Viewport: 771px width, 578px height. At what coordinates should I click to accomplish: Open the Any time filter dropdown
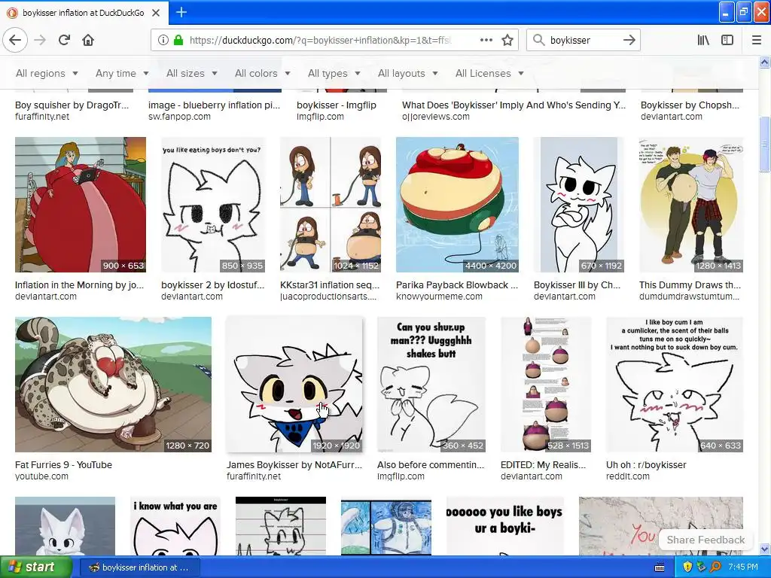click(x=122, y=73)
